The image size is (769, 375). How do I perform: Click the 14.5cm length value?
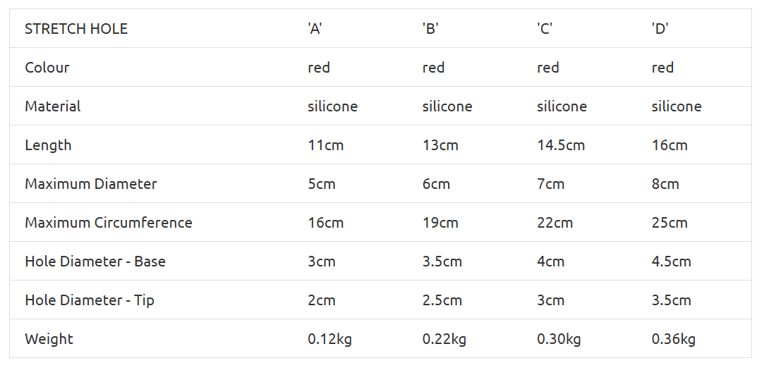(x=561, y=145)
